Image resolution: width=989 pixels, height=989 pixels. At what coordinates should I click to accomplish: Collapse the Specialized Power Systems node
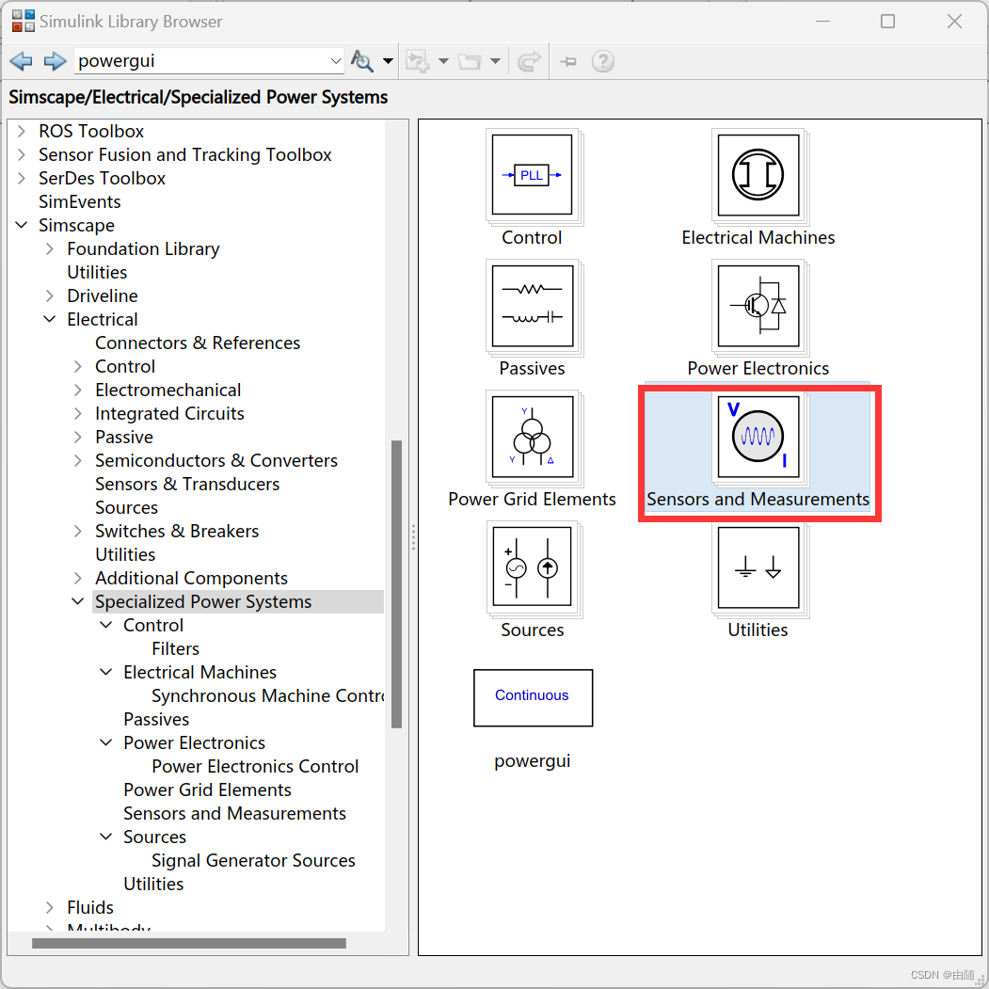tap(77, 601)
